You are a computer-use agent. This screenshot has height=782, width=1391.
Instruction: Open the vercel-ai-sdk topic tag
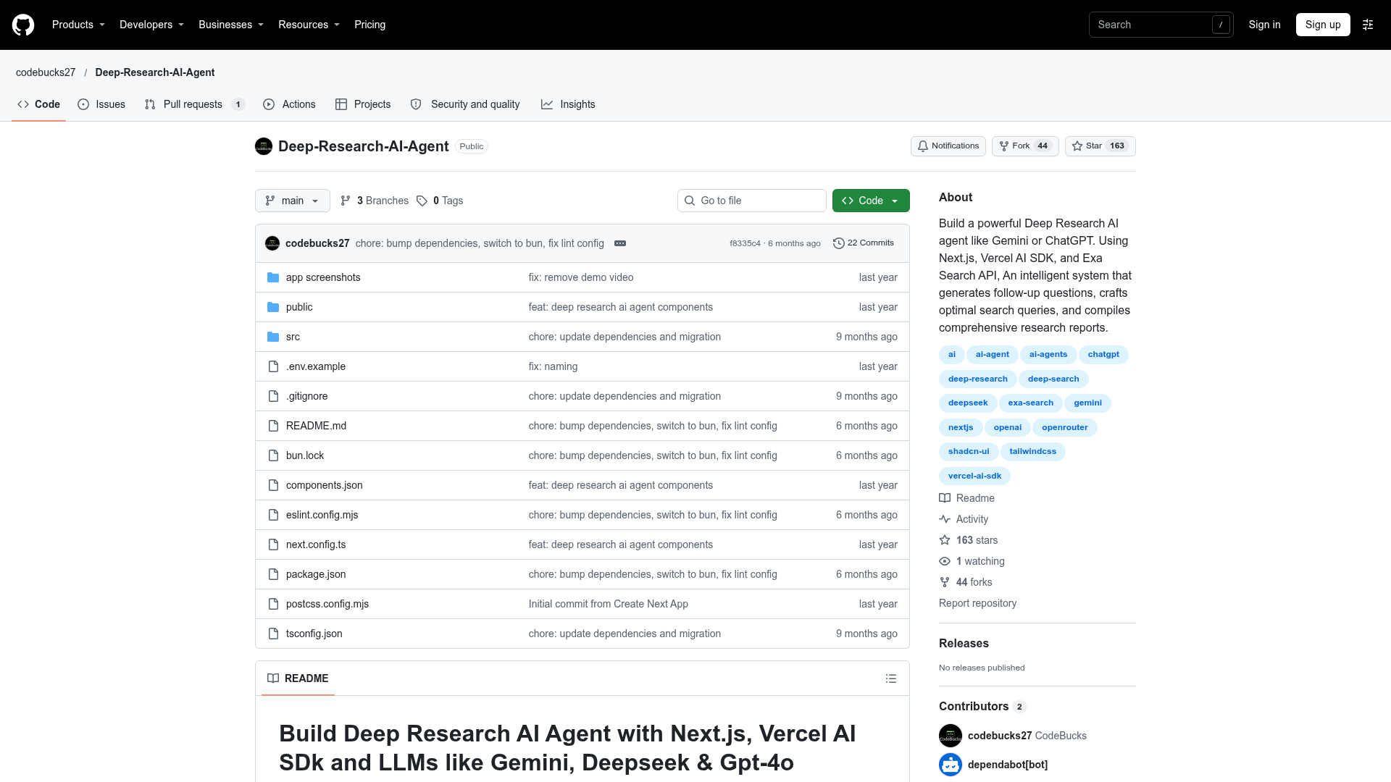(x=974, y=476)
